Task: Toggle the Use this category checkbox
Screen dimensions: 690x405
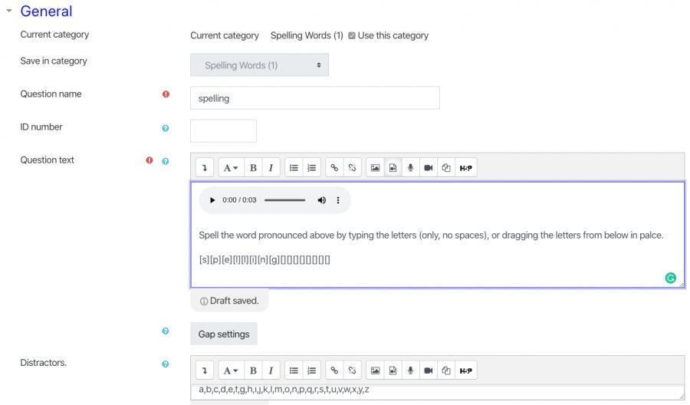Action: [x=352, y=35]
